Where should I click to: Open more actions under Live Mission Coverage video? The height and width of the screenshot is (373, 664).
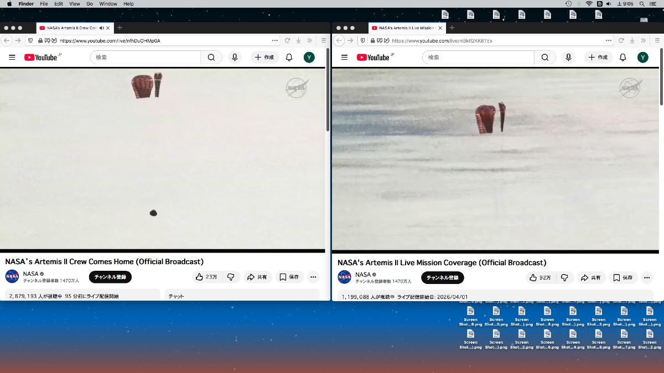click(x=647, y=278)
